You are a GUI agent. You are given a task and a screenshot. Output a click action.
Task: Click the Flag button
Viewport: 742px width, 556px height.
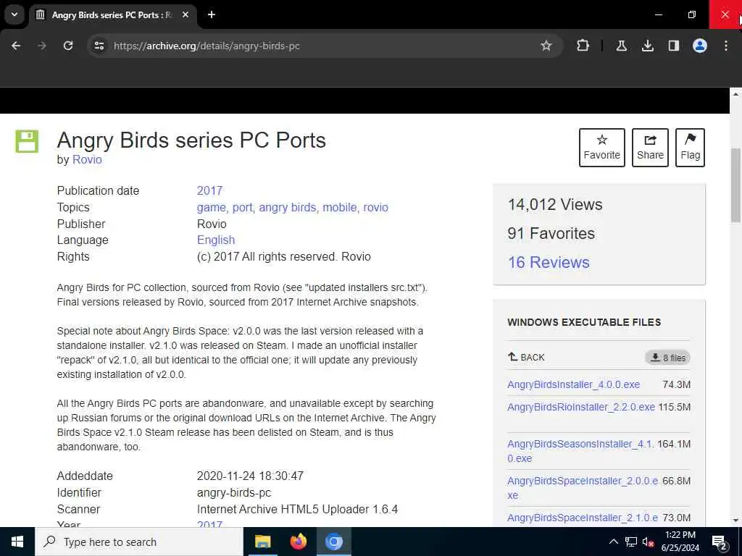click(690, 148)
